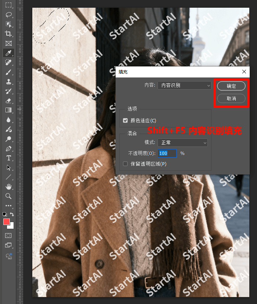257x304 pixels.
Task: Expand the 模式 blend mode dropdown
Action: pyautogui.click(x=182, y=142)
